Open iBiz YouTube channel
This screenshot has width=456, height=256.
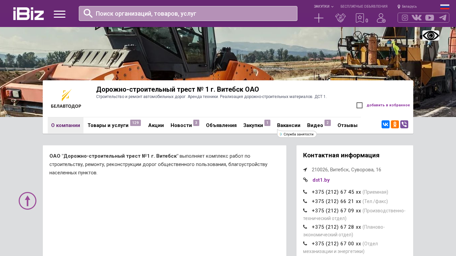click(430, 18)
